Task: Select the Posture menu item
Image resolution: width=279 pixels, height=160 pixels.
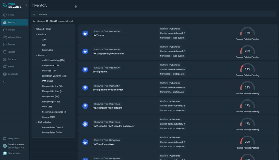Action: pyautogui.click(x=14, y=45)
